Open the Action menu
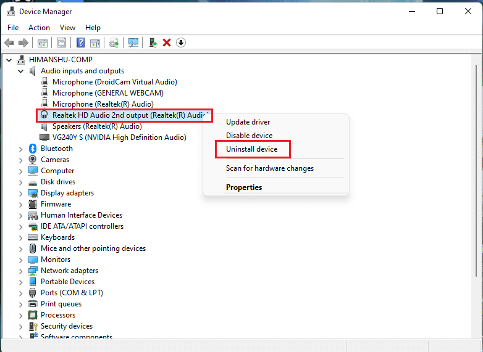 click(x=39, y=28)
